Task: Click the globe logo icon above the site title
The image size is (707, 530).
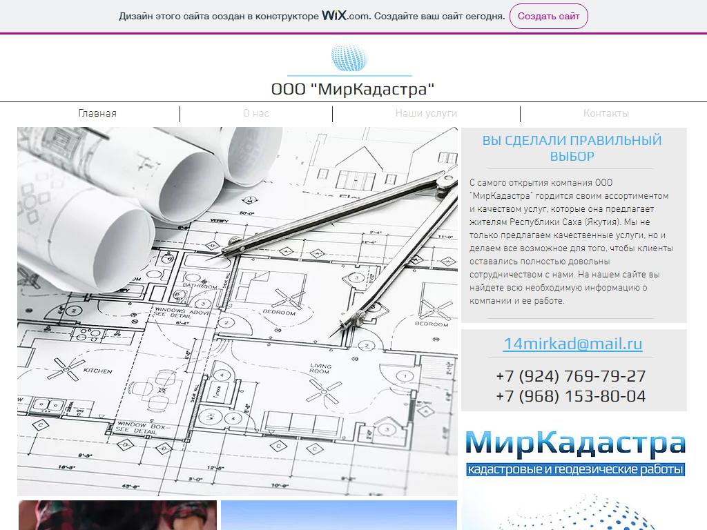Action: [349, 57]
